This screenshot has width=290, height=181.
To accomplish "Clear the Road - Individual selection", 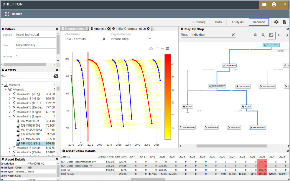I will pyautogui.click(x=233, y=35).
